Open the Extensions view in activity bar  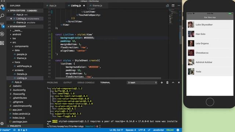click(x=2, y=43)
